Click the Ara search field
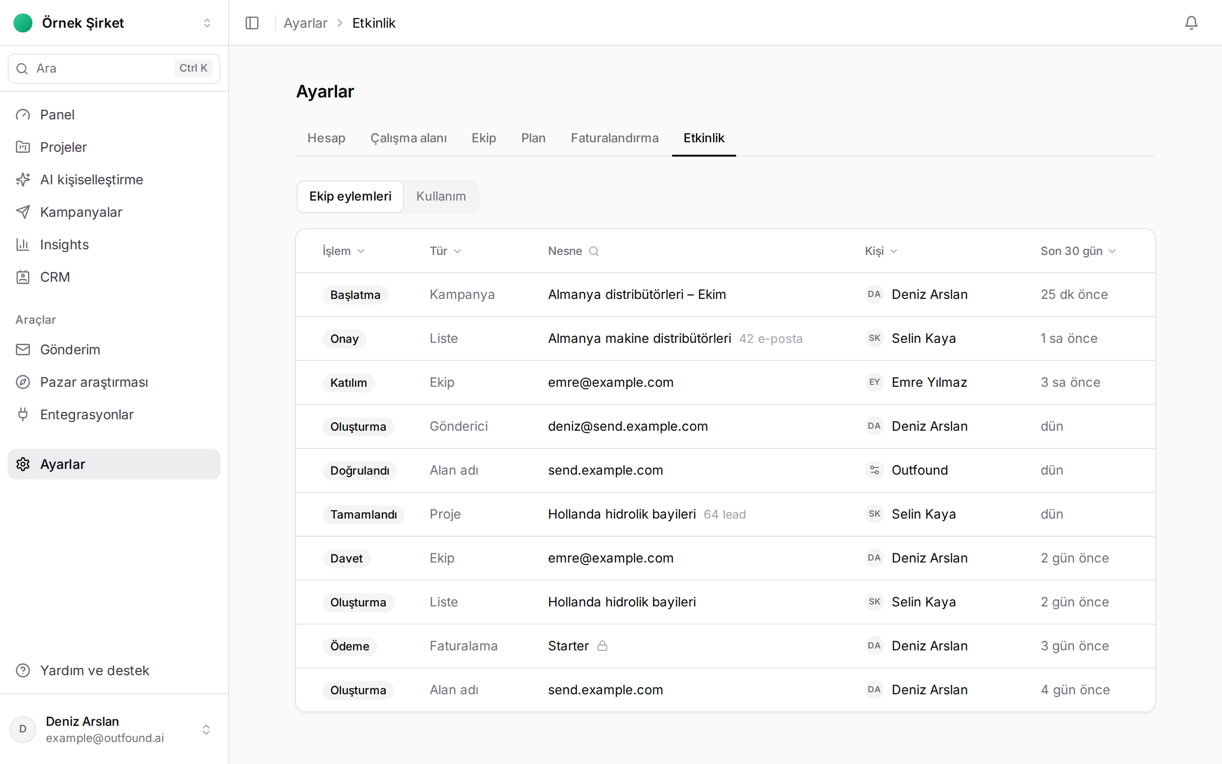The width and height of the screenshot is (1222, 764). (114, 69)
